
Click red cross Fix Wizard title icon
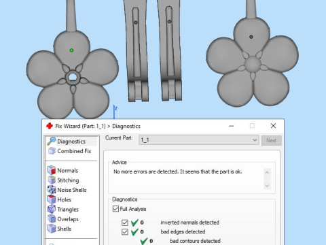click(x=50, y=126)
